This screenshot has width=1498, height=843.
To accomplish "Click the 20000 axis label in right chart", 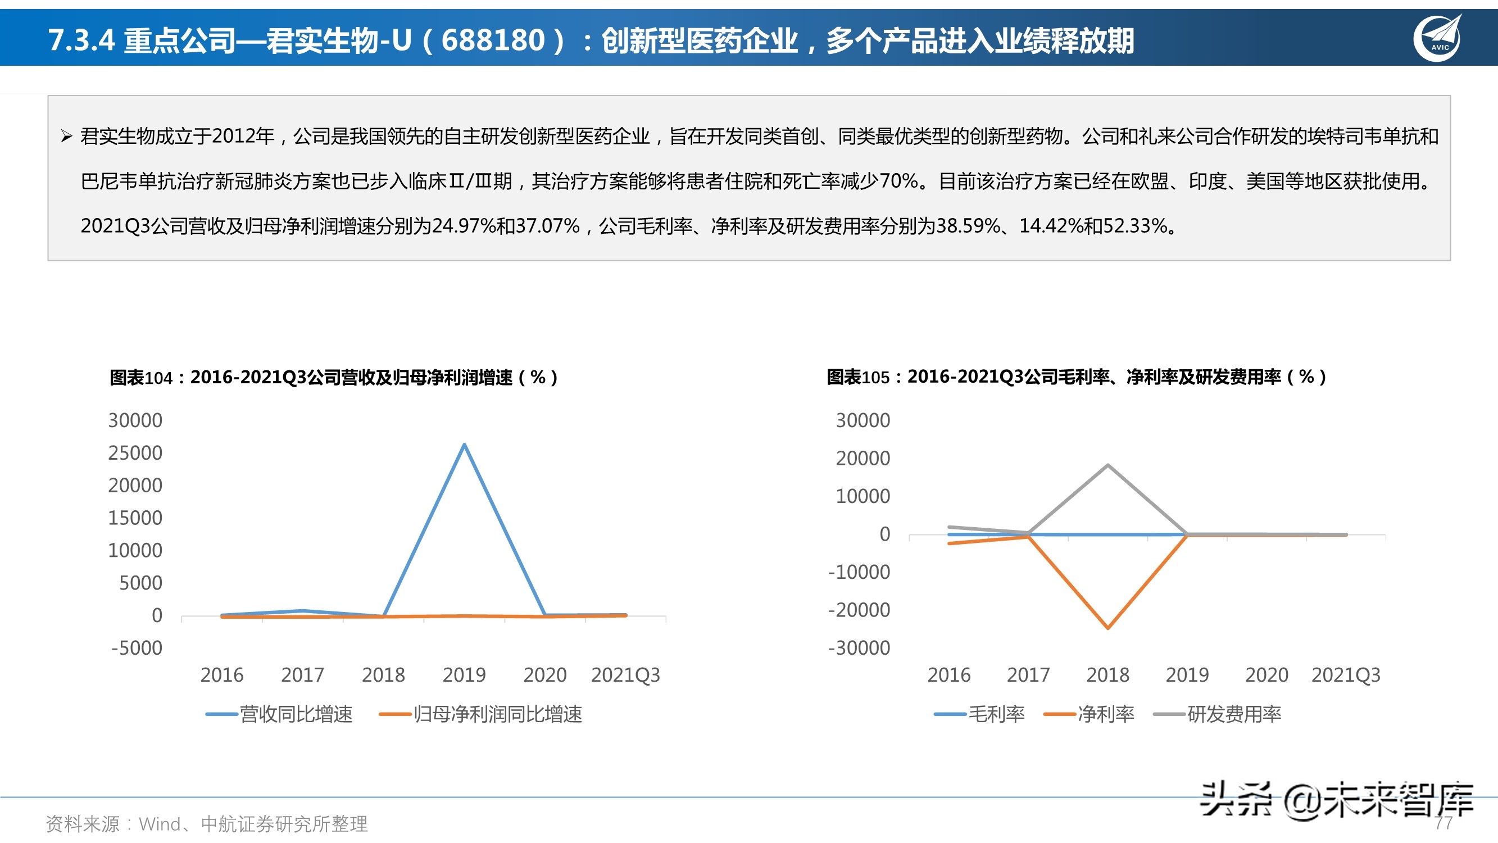I will pos(863,459).
